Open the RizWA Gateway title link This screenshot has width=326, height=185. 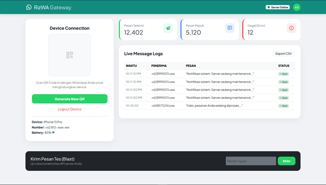(53, 7)
